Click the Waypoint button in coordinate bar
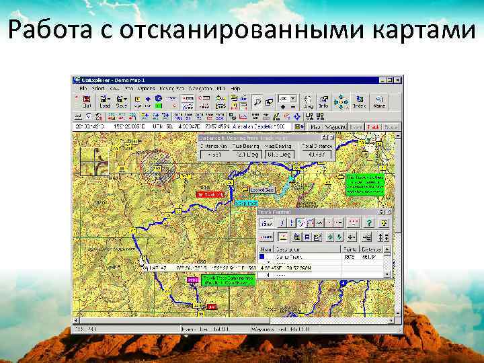The image size is (484, 363). (x=335, y=127)
